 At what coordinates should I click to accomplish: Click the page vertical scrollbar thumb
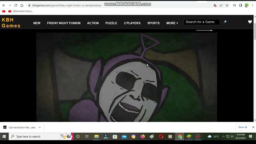255,31
